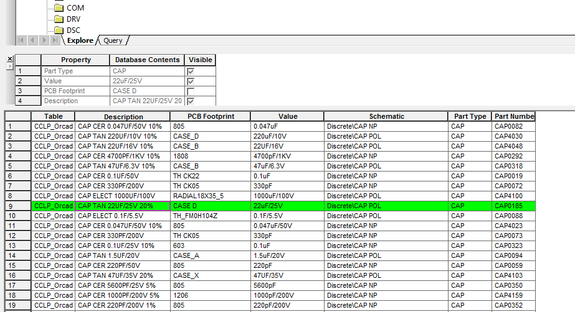Screen dimensions: 575x312
Task: Sort by PCB Footprint column header
Action: pos(211,116)
